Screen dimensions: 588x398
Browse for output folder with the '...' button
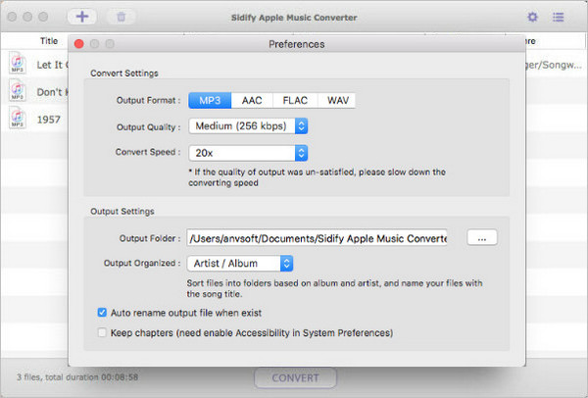tap(482, 238)
